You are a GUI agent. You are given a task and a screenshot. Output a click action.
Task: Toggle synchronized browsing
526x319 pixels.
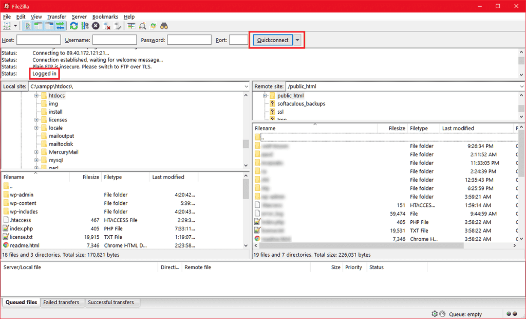coord(153,26)
